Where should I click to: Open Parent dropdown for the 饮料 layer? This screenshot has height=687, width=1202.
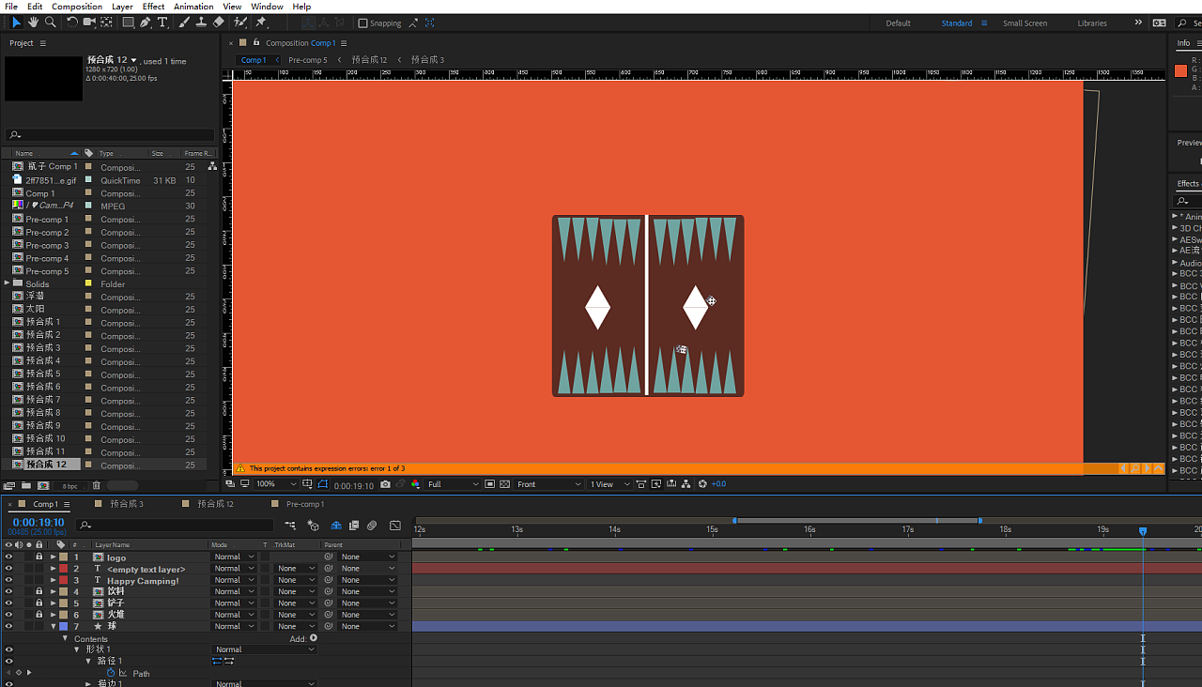[367, 591]
